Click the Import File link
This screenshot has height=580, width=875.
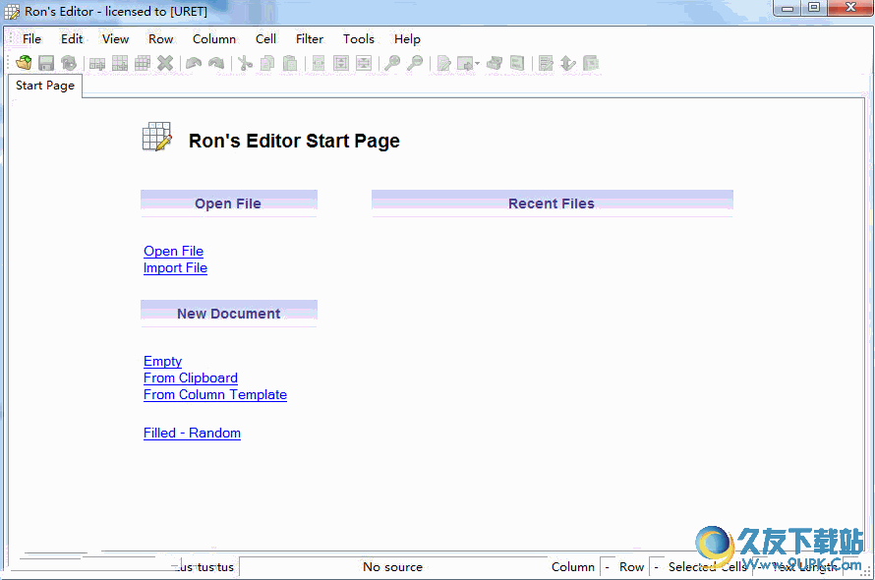pos(175,268)
